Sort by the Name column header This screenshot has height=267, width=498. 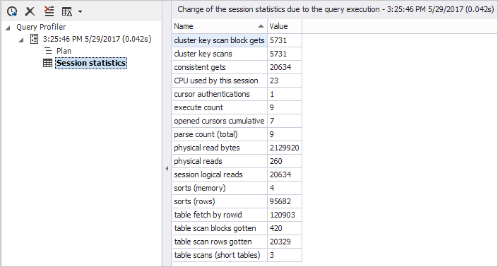click(x=220, y=26)
